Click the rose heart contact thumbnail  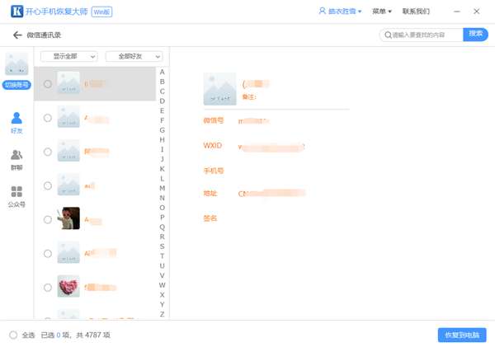(x=68, y=287)
